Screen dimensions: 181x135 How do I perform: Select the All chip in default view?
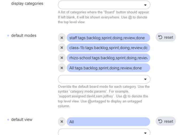tap(108, 122)
